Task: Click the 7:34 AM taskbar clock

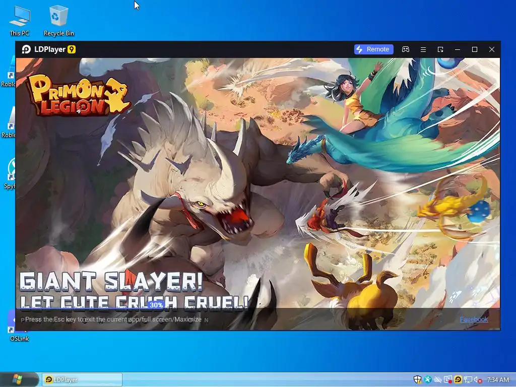Action: pos(498,380)
